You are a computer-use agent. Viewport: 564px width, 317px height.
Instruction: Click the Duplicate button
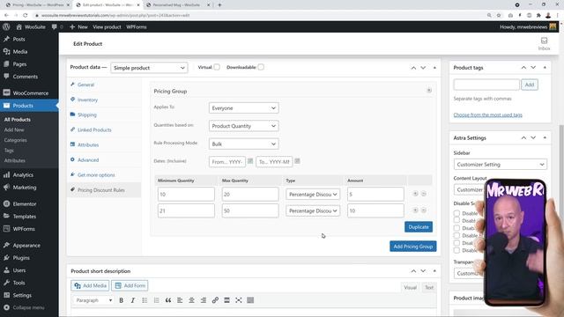click(419, 227)
